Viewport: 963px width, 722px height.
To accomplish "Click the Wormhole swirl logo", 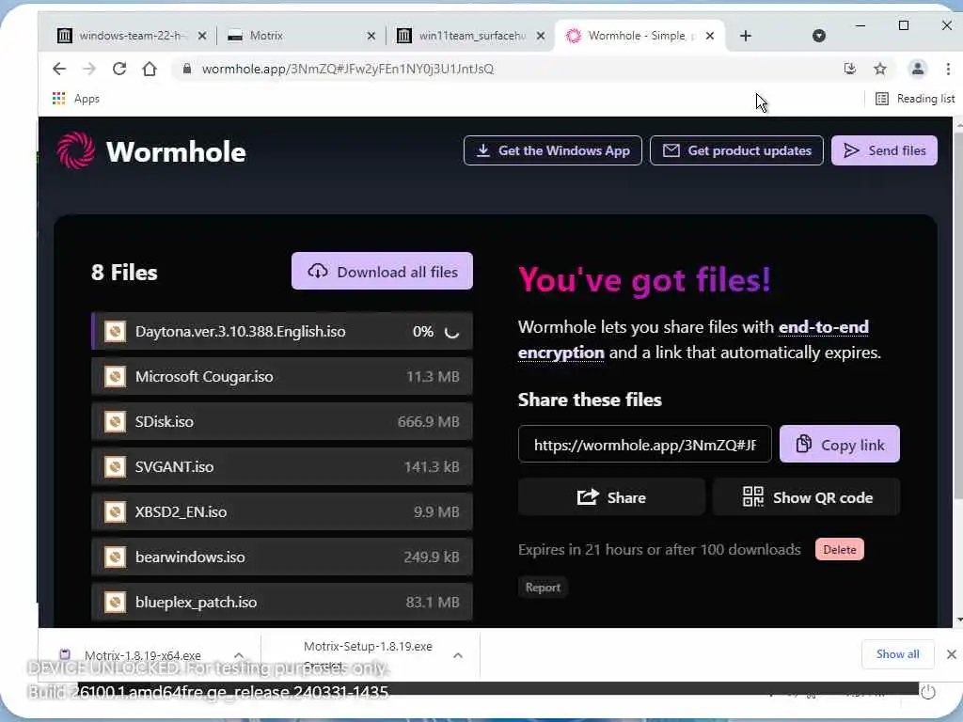I will point(76,150).
